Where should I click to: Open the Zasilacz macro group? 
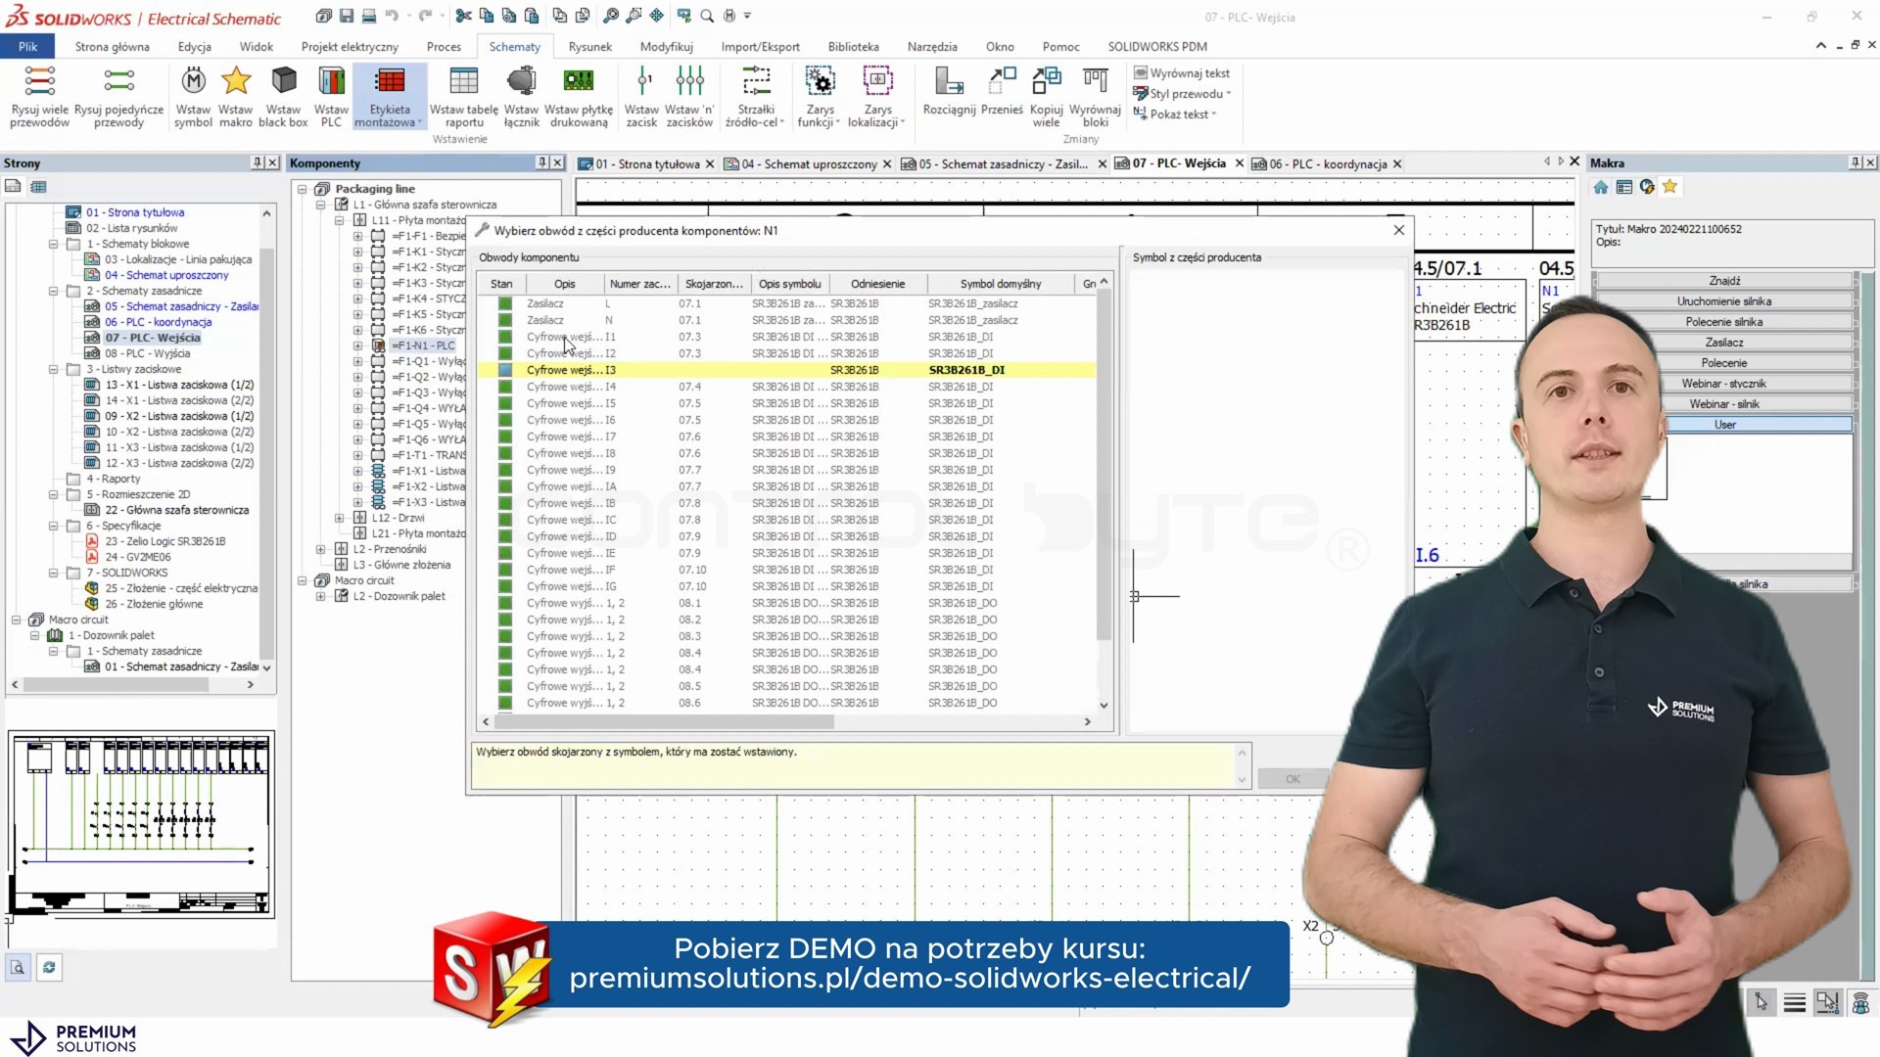point(1724,343)
